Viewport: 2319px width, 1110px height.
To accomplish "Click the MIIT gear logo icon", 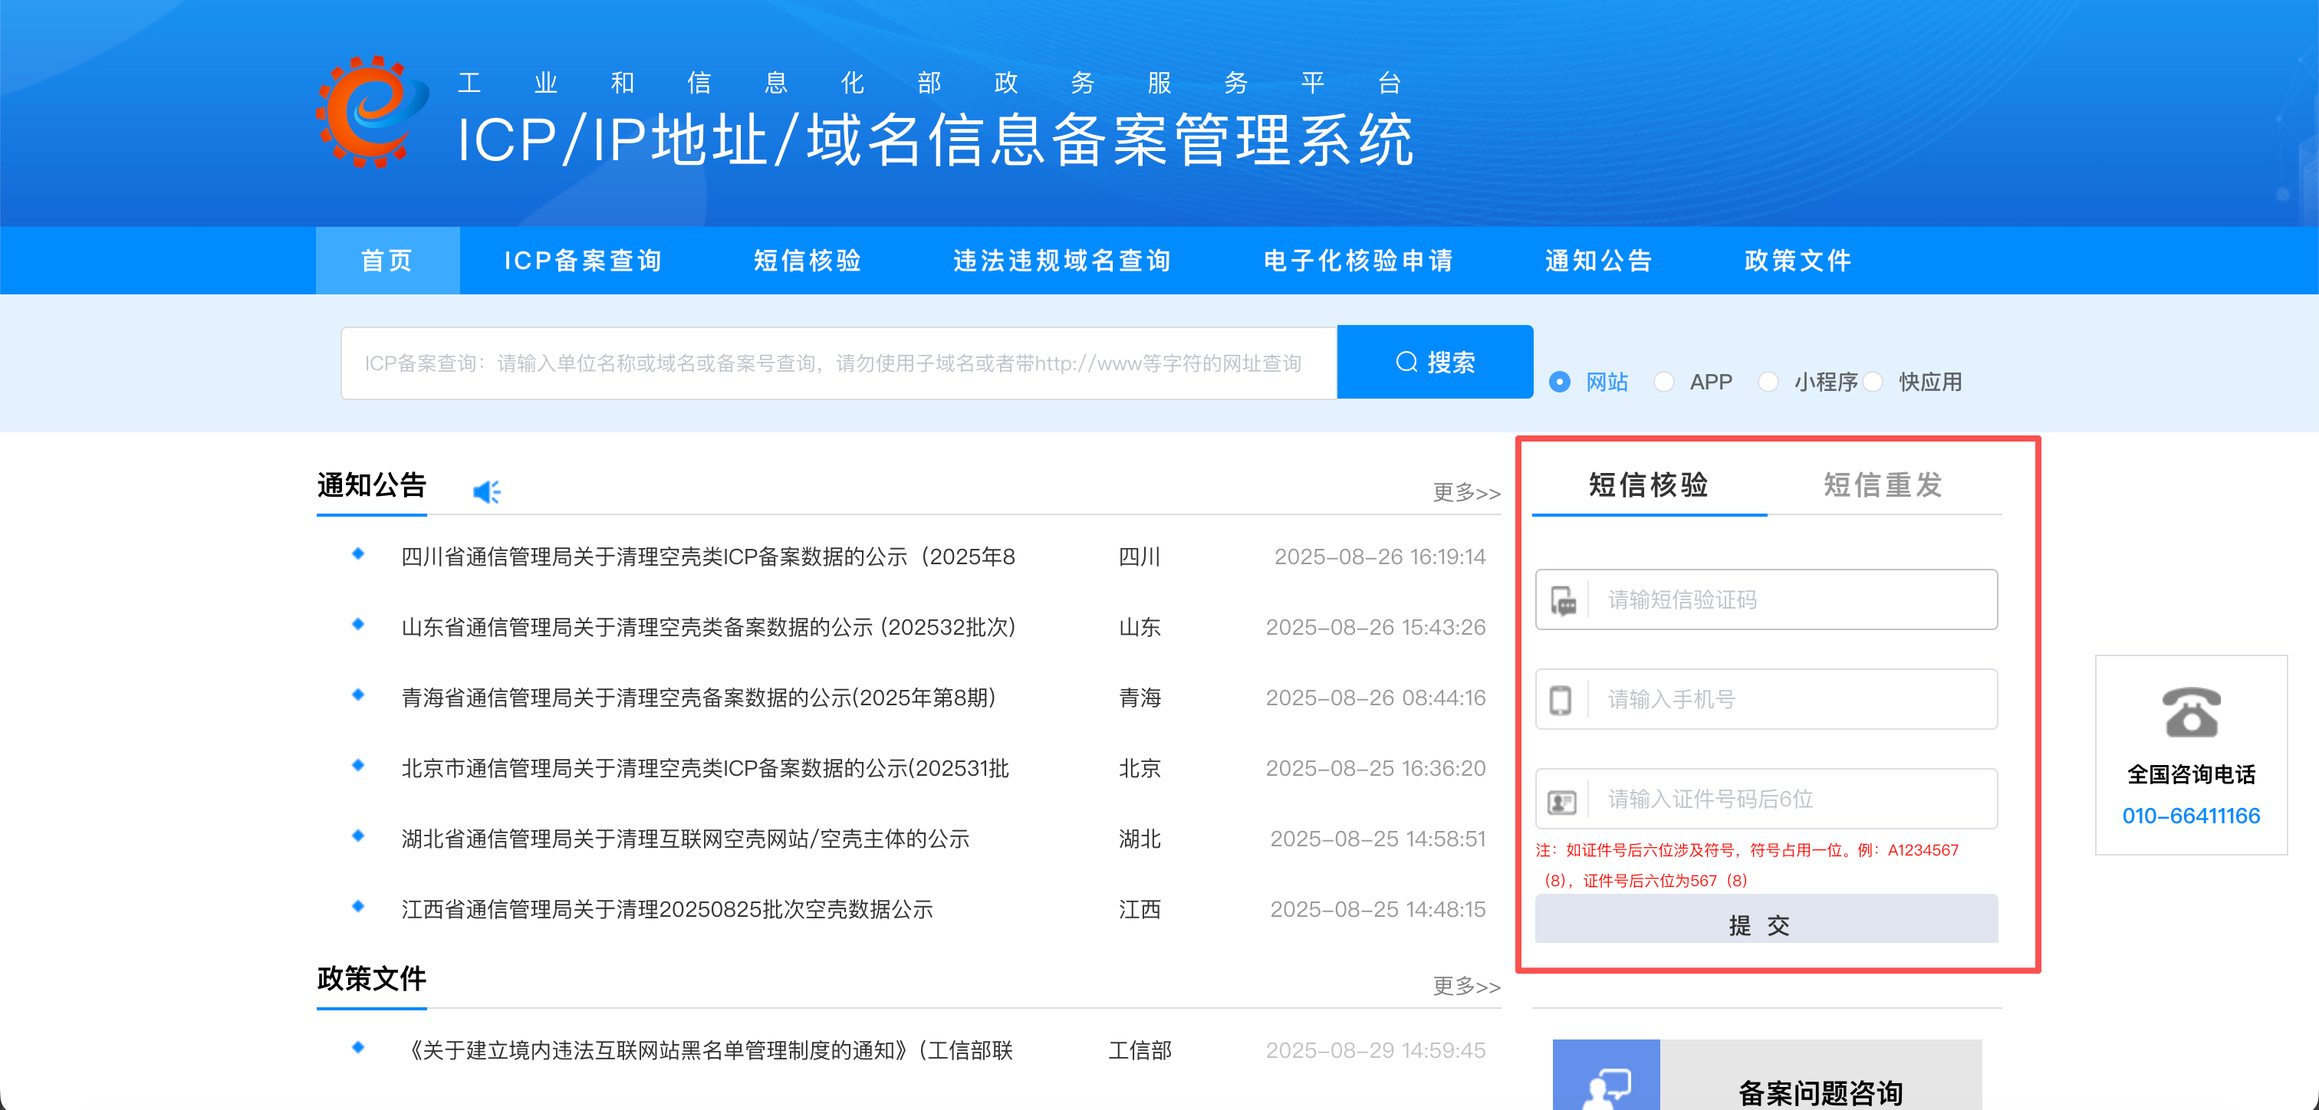I will 372,113.
